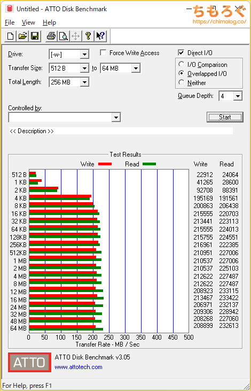Open the 64 MB transfer size dropdown
The image size is (251, 391).
pyautogui.click(x=136, y=68)
